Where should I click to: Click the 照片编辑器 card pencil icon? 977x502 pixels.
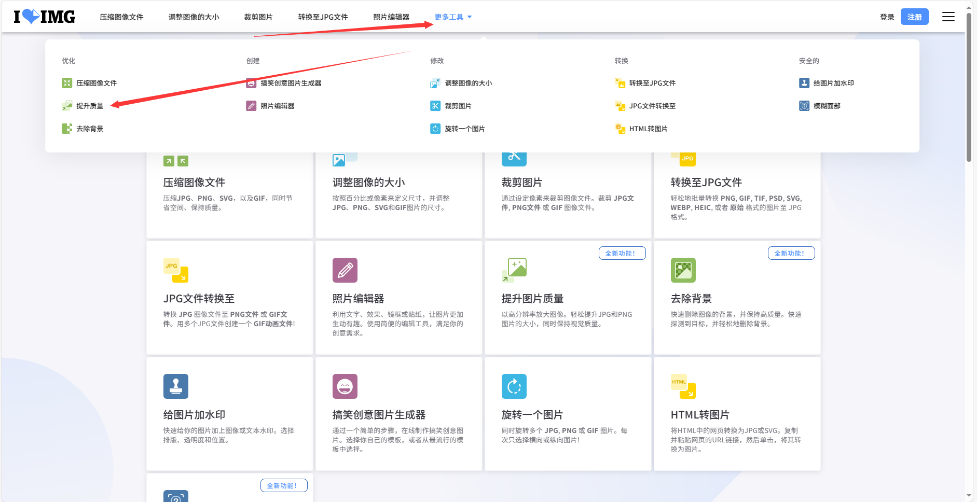click(x=345, y=270)
